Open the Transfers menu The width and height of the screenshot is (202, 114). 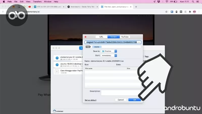tap(37, 2)
